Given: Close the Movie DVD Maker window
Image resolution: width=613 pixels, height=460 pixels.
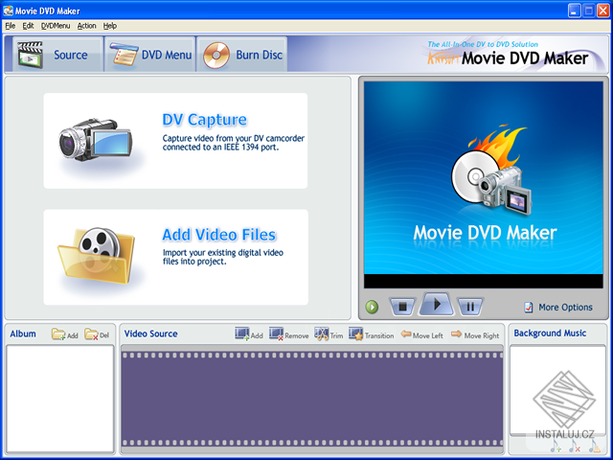Looking at the screenshot, I should 603,11.
